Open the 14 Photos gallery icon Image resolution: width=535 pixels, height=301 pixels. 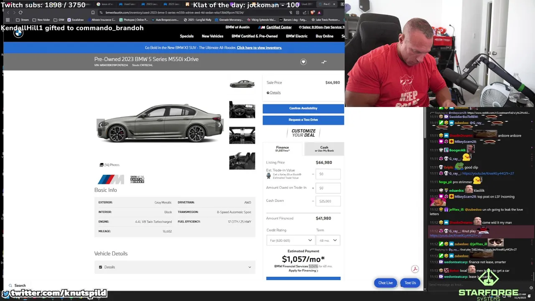(x=101, y=165)
